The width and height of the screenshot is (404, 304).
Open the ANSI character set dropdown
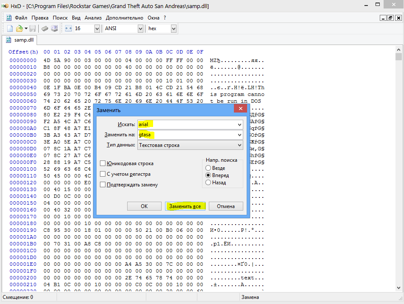click(140, 28)
